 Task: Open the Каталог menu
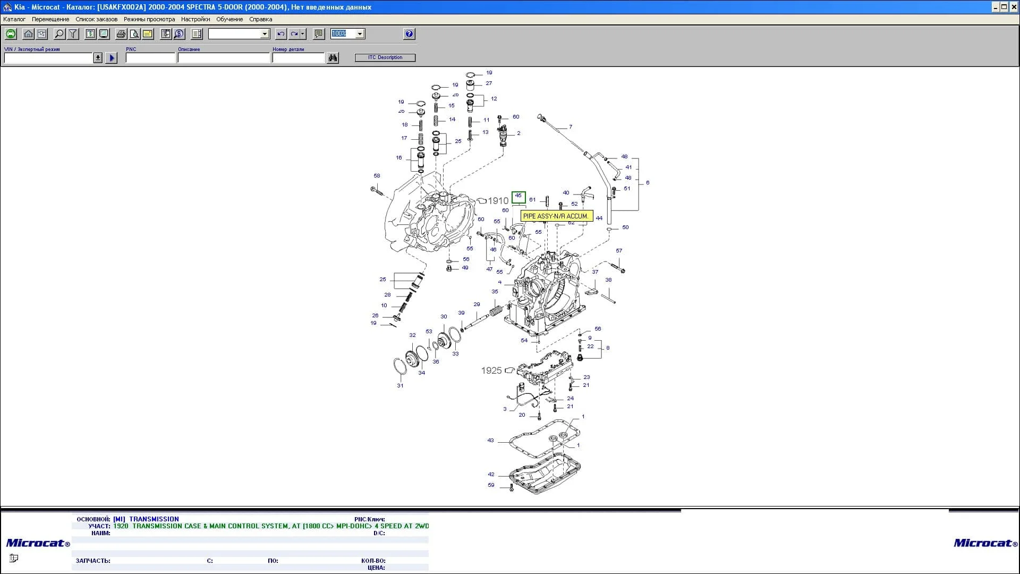tap(14, 19)
